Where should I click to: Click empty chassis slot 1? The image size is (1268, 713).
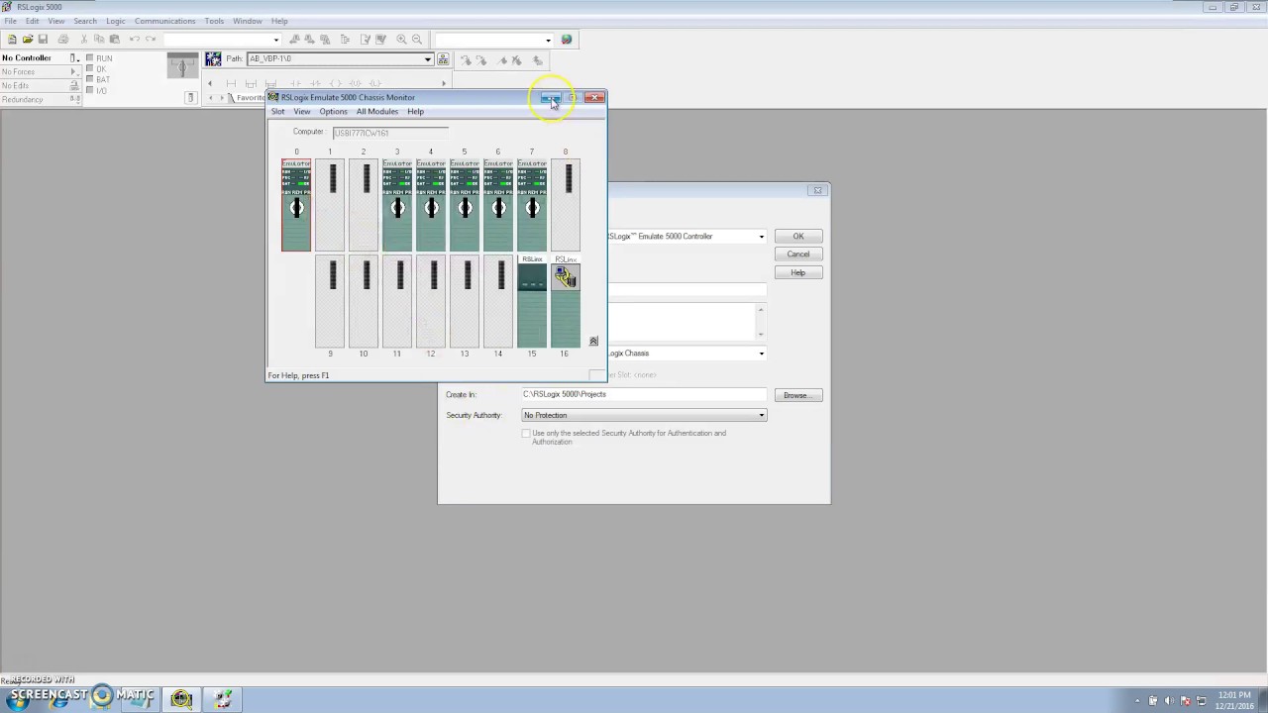[x=330, y=205]
